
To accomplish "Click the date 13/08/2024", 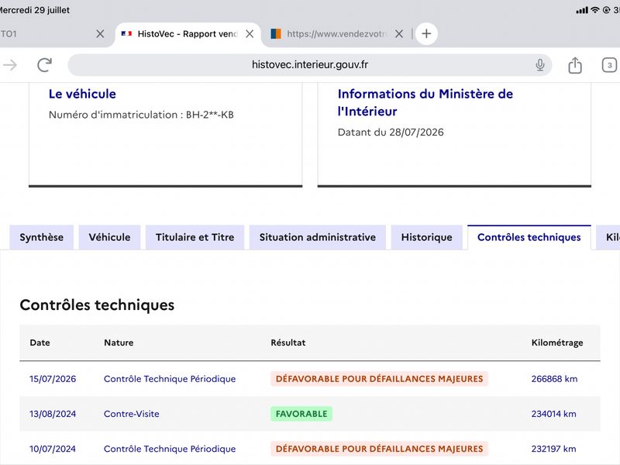I will 53,414.
